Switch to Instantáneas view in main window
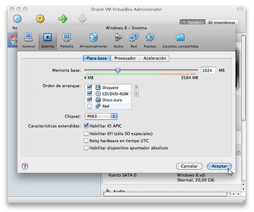Image resolution: width=254 pixels, height=212 pixels. 222,22
